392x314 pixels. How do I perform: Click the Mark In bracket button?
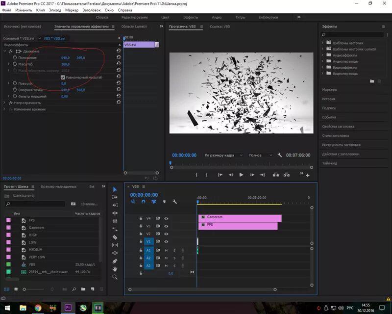tap(196, 175)
